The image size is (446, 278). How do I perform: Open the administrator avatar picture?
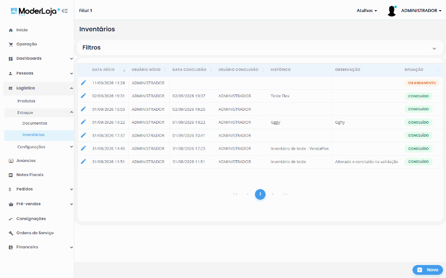click(x=392, y=11)
